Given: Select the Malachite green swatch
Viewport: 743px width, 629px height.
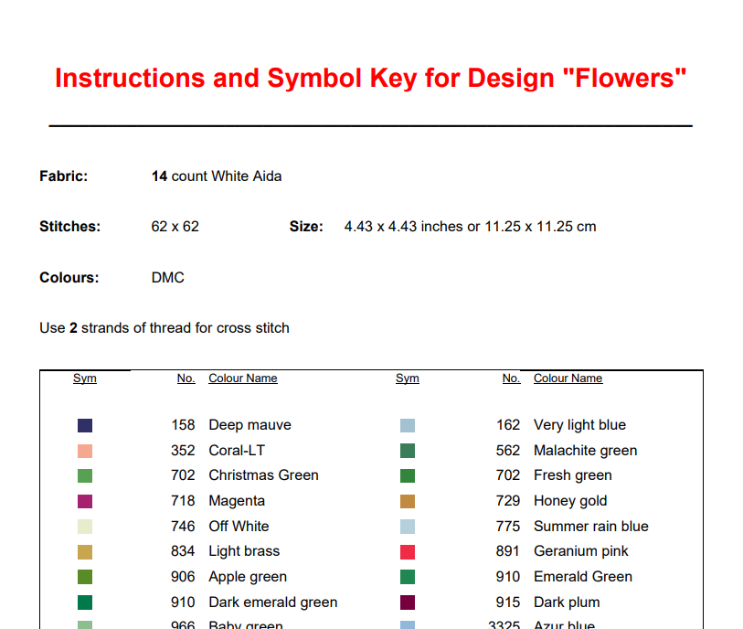Looking at the screenshot, I should [x=408, y=451].
